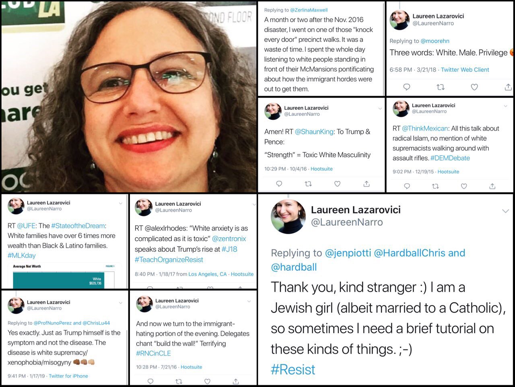Screen dimensions: 515x387
Task: Open the #MLKday hashtag
Action: pyautogui.click(x=22, y=255)
